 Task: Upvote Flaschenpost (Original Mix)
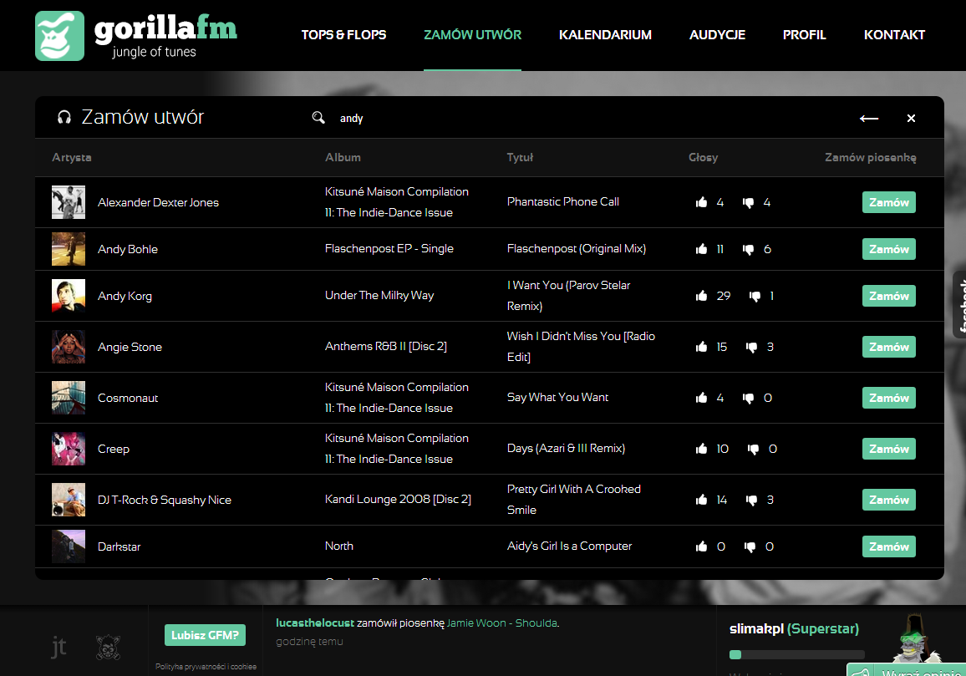pyautogui.click(x=702, y=249)
